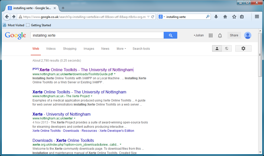Toggle personal results person icon
This screenshot has height=156, width=264.
[217, 48]
